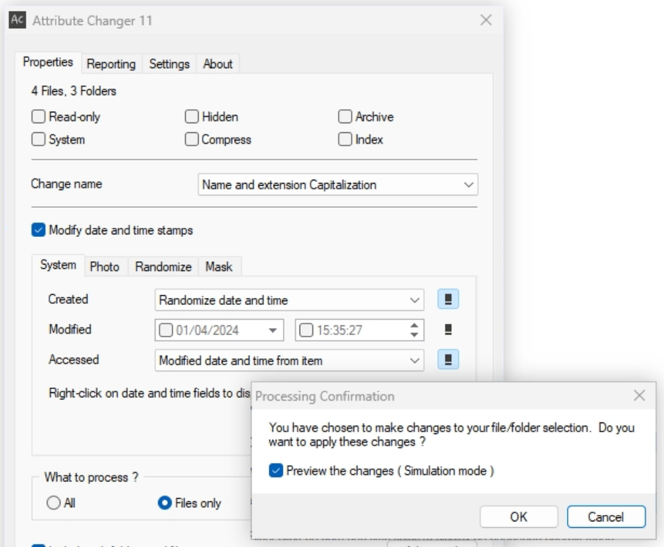Click the '4 Files, 3 Folders' summary text
The image size is (664, 547).
(74, 91)
